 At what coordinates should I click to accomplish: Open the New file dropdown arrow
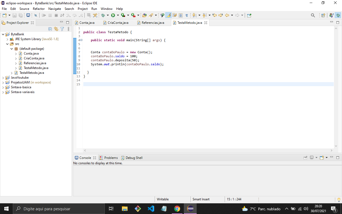tap(9, 16)
